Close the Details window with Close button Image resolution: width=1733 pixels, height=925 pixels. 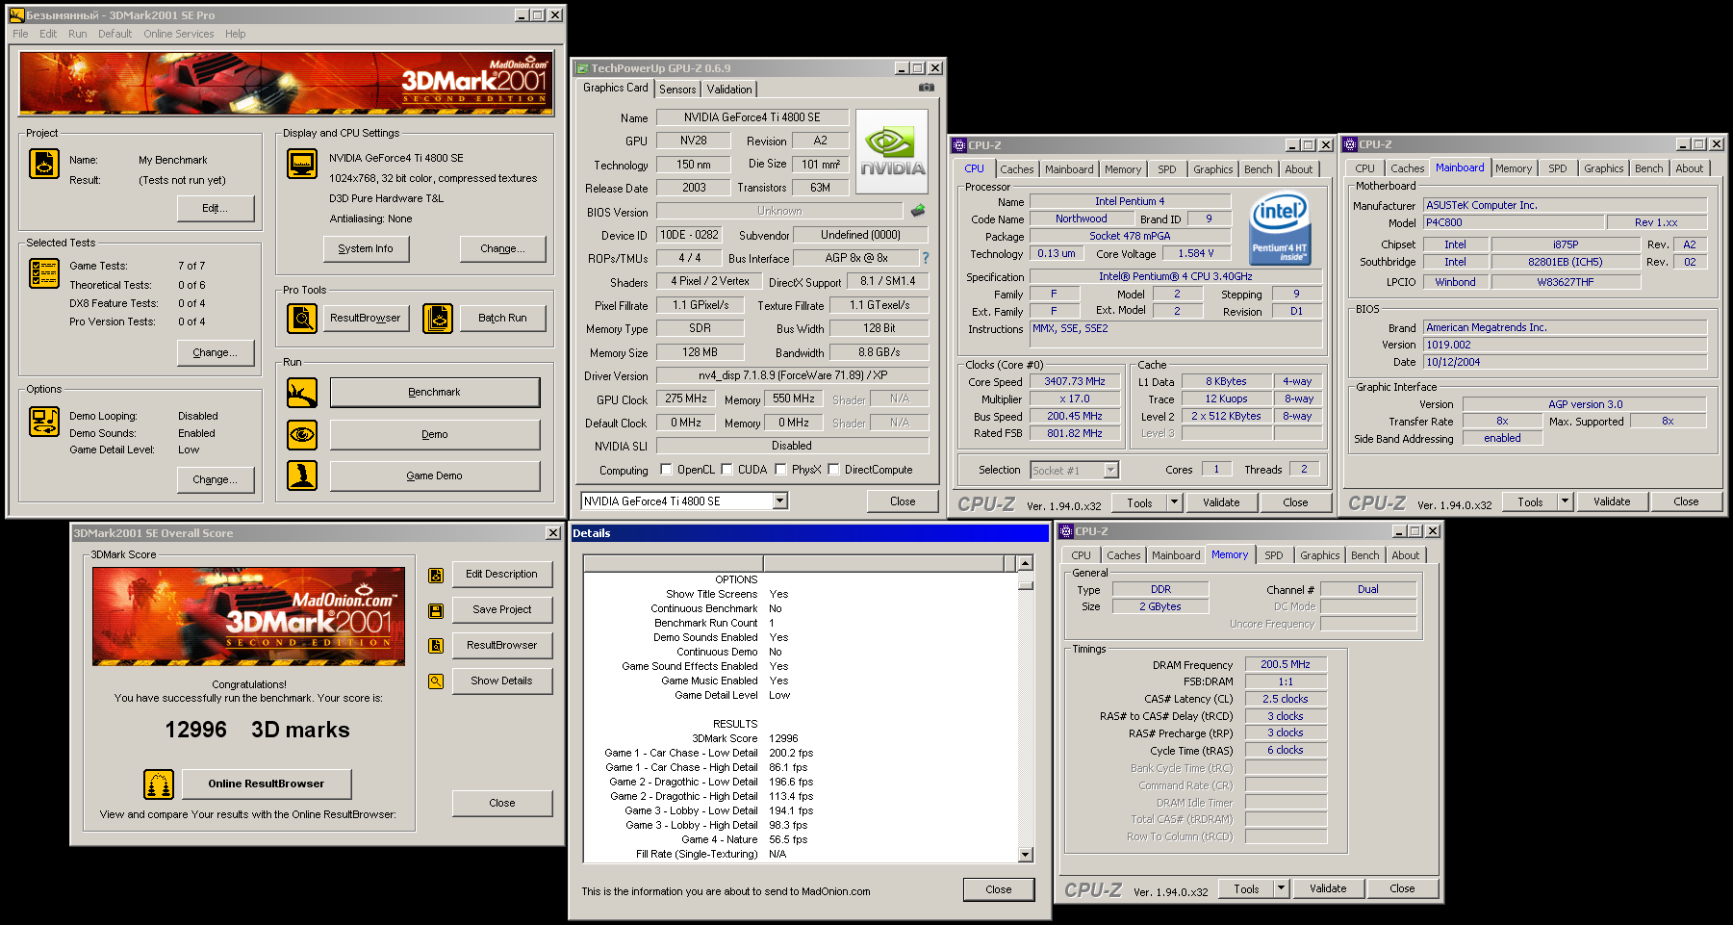click(999, 890)
